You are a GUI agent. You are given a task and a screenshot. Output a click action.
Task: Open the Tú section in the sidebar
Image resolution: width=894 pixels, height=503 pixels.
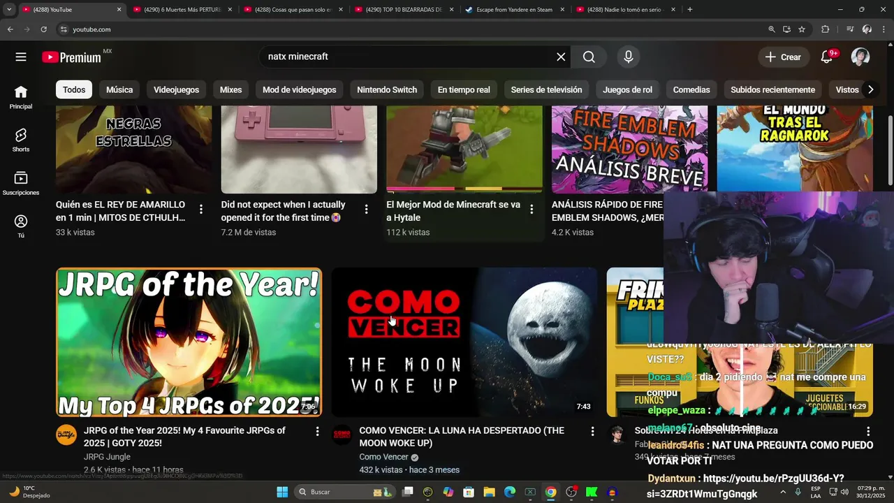tap(21, 226)
